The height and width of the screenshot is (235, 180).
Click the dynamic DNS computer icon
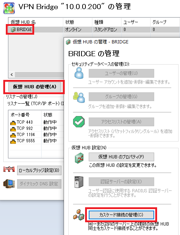coord(9,184)
